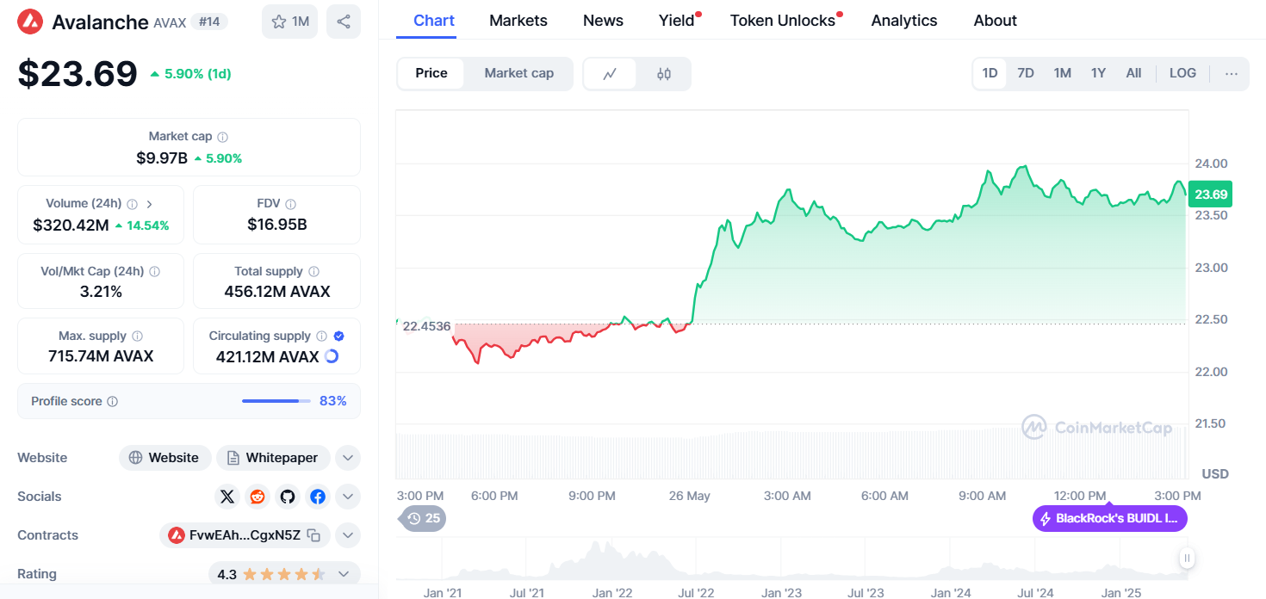The height and width of the screenshot is (599, 1266).
Task: Click the #14 rank badge
Action: 209,22
